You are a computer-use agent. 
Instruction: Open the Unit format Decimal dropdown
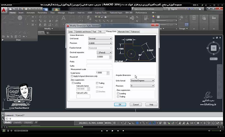coord(100,38)
